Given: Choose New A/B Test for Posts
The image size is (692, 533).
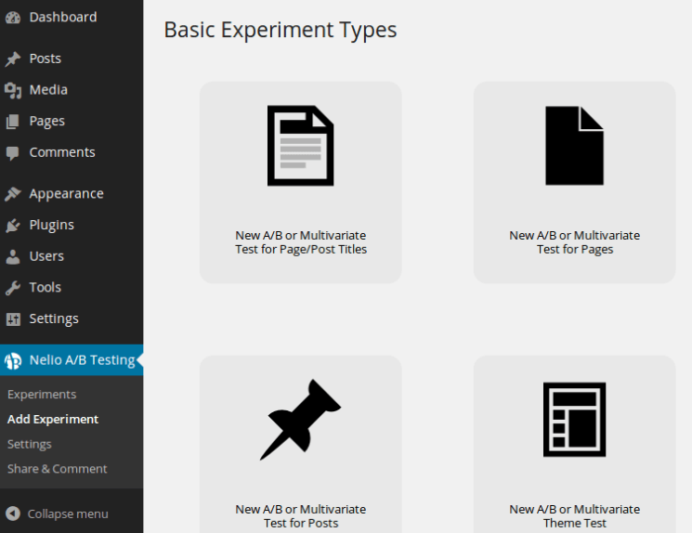Looking at the screenshot, I should [x=301, y=444].
